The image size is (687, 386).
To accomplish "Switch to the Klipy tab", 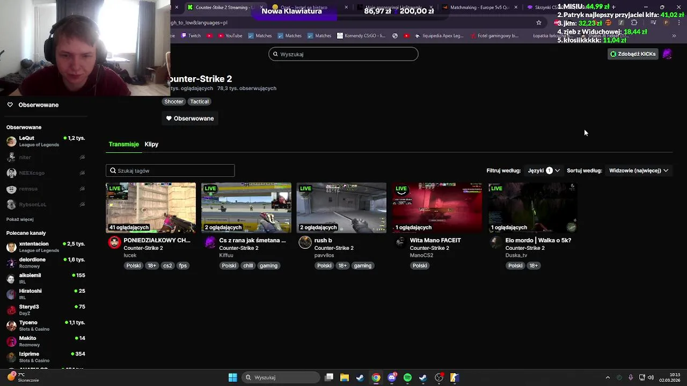I will coord(151,144).
